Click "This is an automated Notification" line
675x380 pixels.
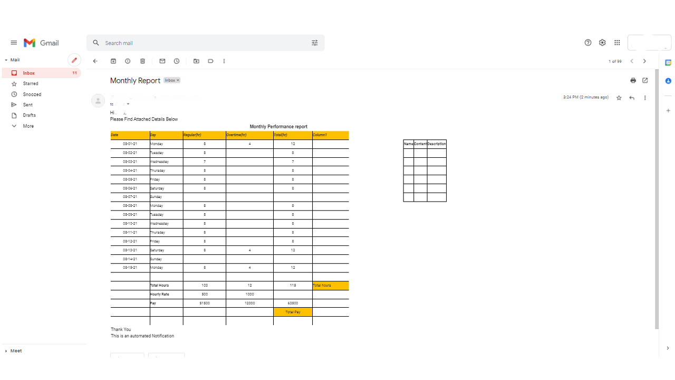pyautogui.click(x=142, y=336)
